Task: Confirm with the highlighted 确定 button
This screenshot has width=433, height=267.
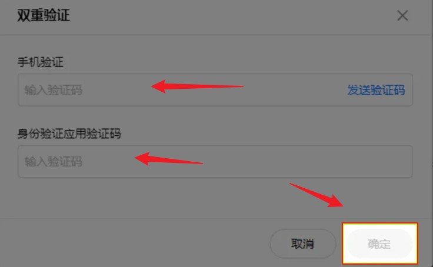Action: pyautogui.click(x=379, y=244)
